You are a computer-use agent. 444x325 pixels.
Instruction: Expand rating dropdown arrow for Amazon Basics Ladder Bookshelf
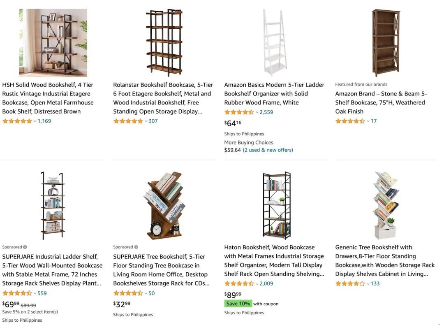[257, 112]
